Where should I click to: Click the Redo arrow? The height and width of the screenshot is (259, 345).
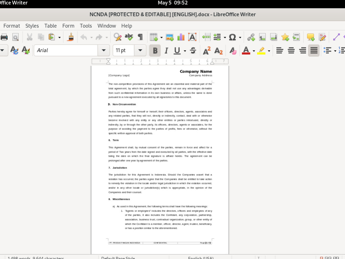99,37
